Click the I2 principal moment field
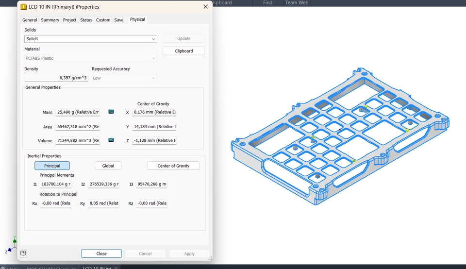466x269 pixels. click(104, 184)
